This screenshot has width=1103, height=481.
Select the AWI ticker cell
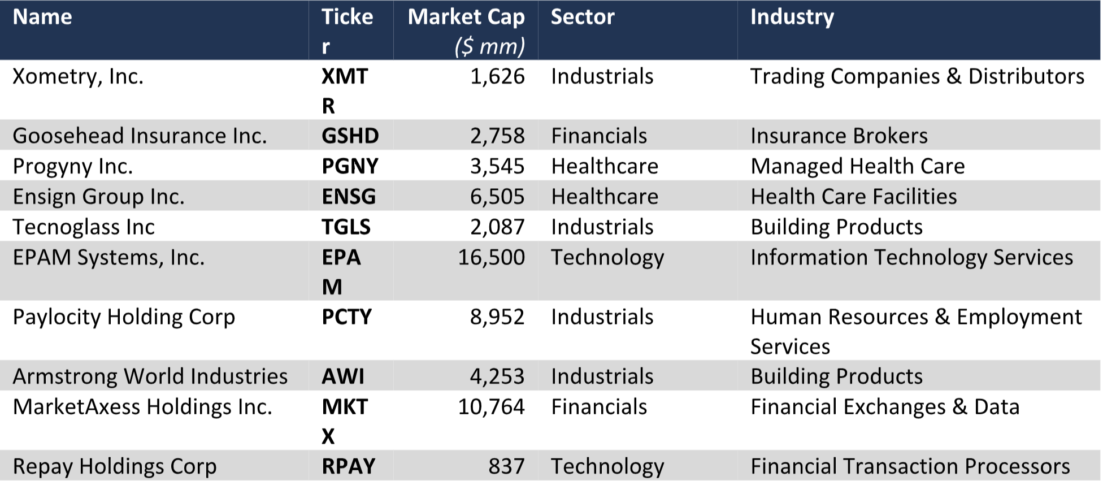tap(343, 376)
